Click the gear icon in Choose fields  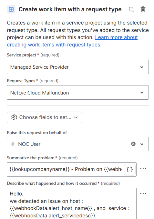(14, 117)
